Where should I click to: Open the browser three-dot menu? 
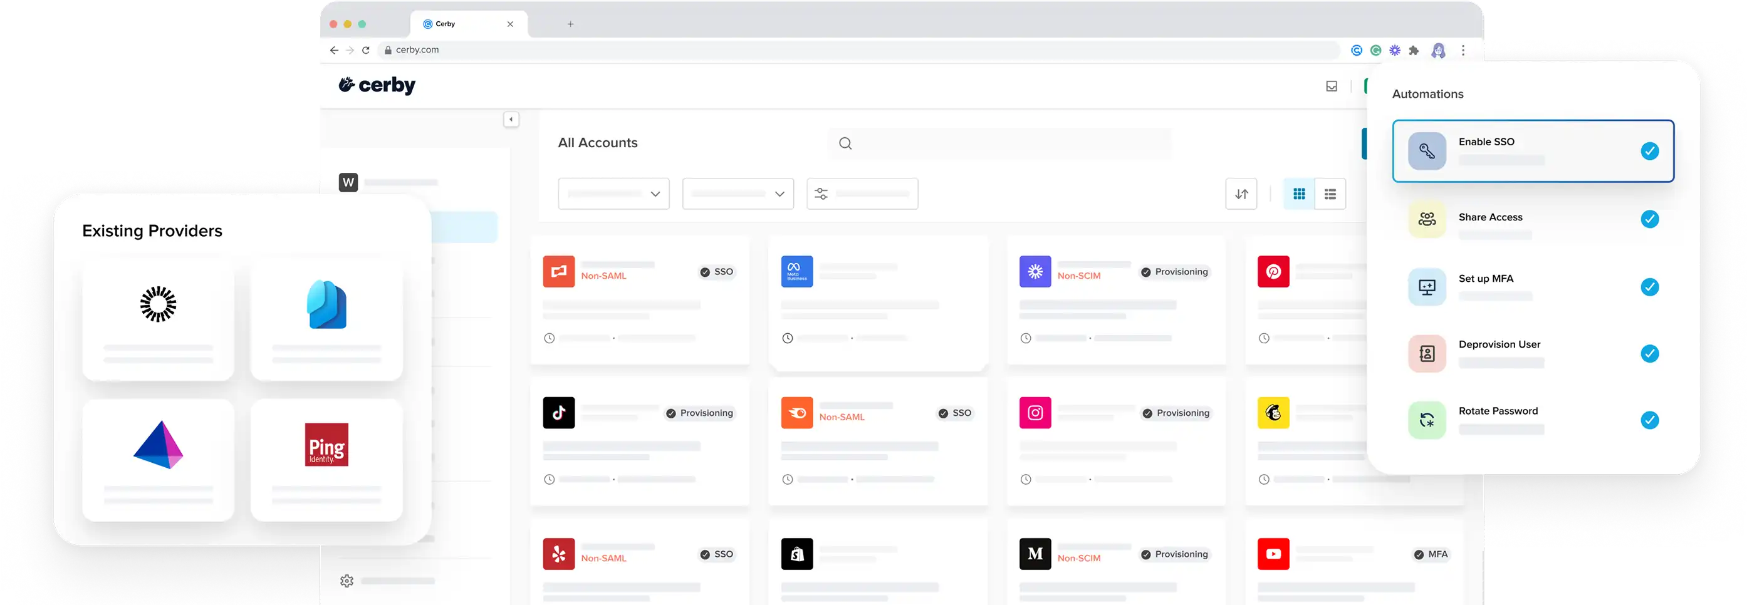pyautogui.click(x=1463, y=51)
